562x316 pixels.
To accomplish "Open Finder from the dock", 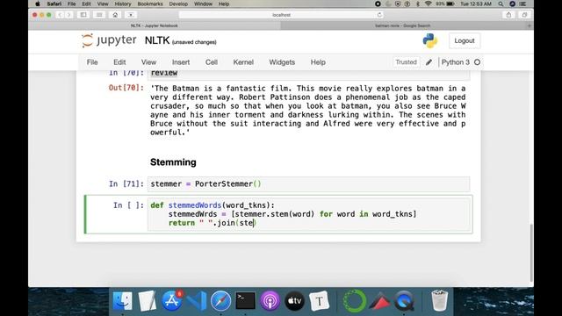I will [123, 300].
